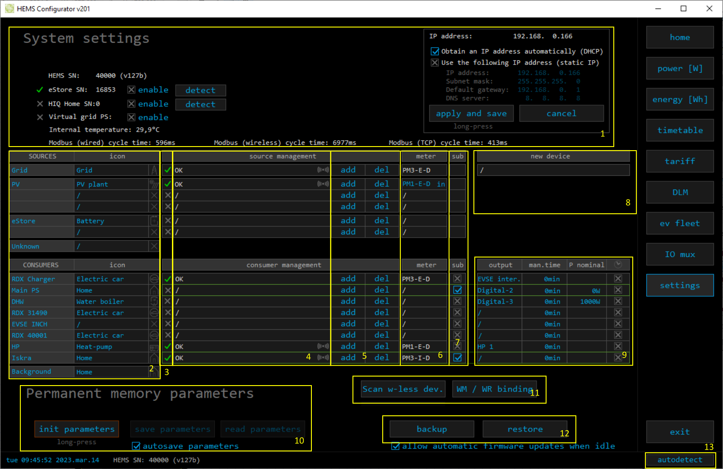Uncheck allow automatic firmware updates when idle
The height and width of the screenshot is (469, 723).
pos(395,446)
